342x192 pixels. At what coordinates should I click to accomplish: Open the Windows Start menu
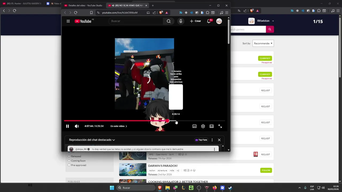tap(112, 188)
